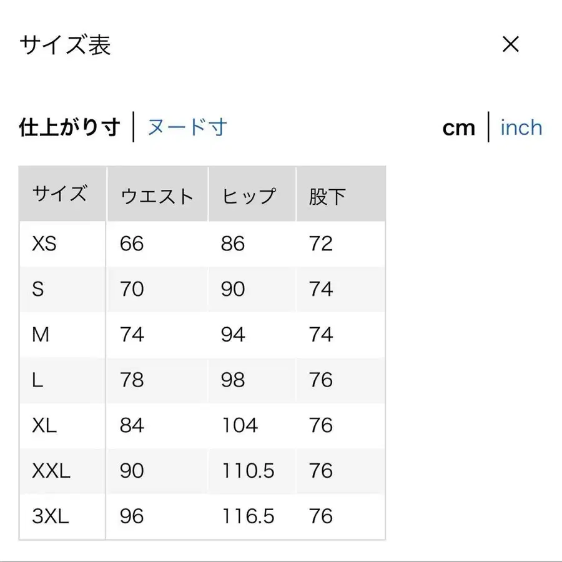Select the 3XL size row
This screenshot has height=562, width=562.
coord(62,516)
